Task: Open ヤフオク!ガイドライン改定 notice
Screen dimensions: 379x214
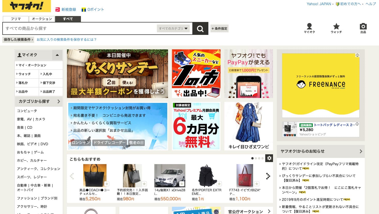Action: click(x=320, y=166)
